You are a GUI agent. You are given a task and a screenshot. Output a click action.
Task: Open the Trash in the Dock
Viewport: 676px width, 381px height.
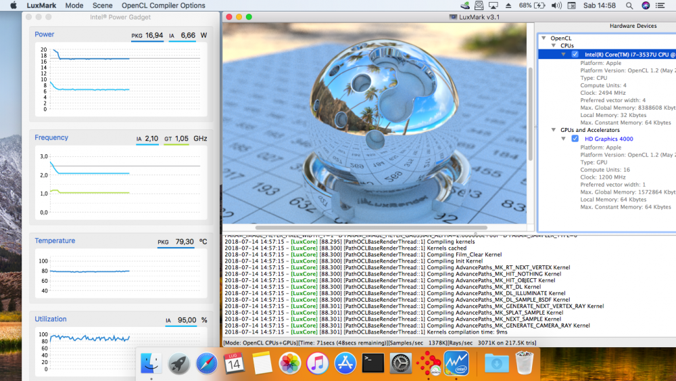point(525,363)
